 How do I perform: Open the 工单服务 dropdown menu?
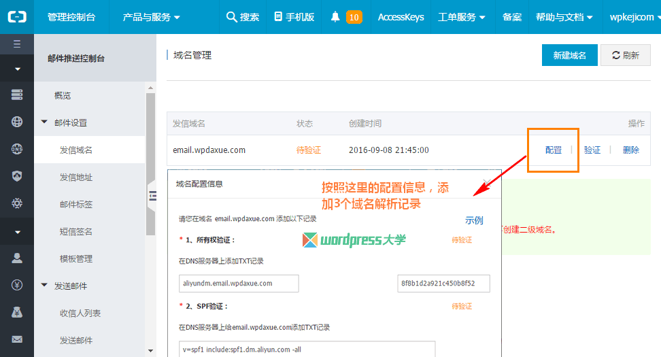click(x=461, y=17)
